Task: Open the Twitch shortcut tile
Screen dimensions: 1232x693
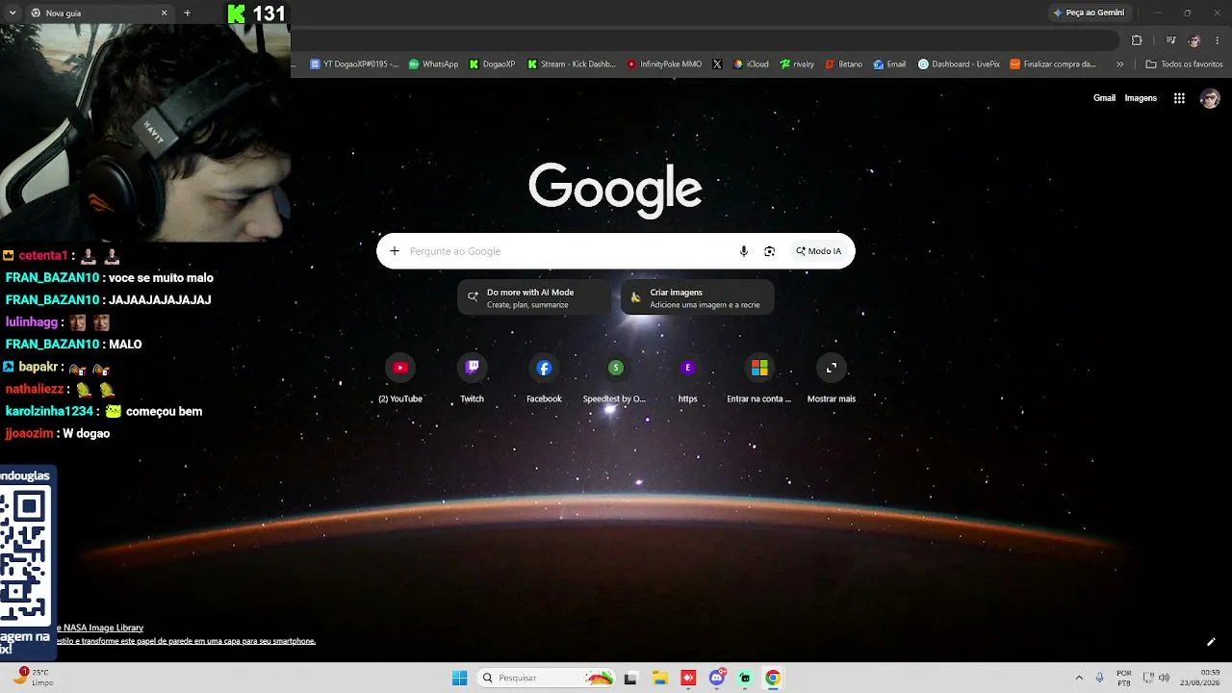Action: tap(472, 378)
